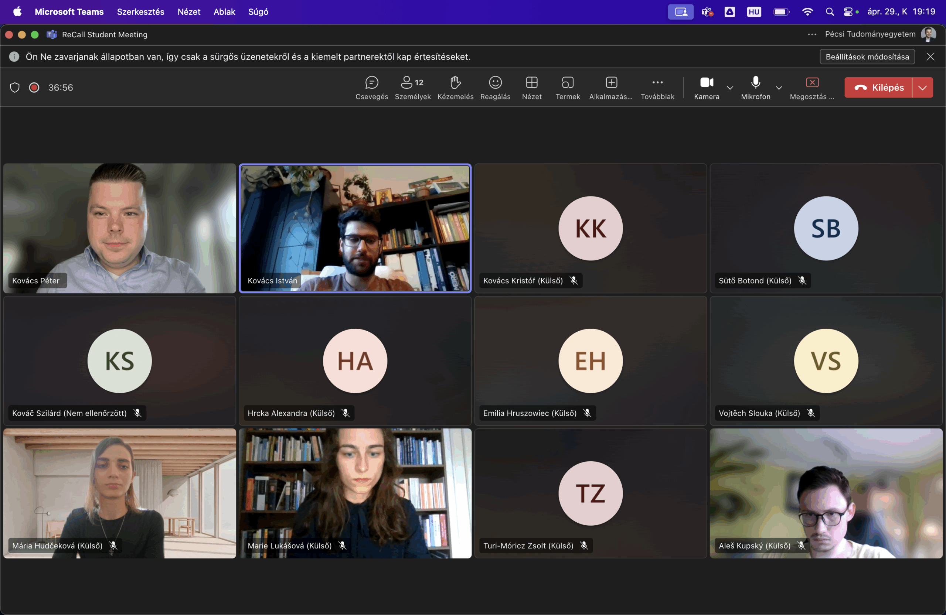The height and width of the screenshot is (615, 946).
Task: Switch the HU input source
Action: [754, 12]
